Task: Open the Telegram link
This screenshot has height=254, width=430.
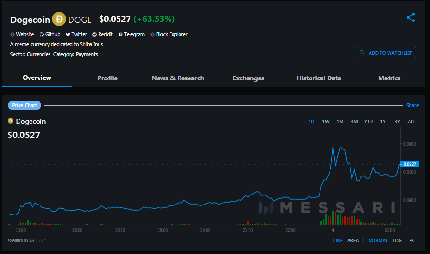Action: click(x=131, y=34)
